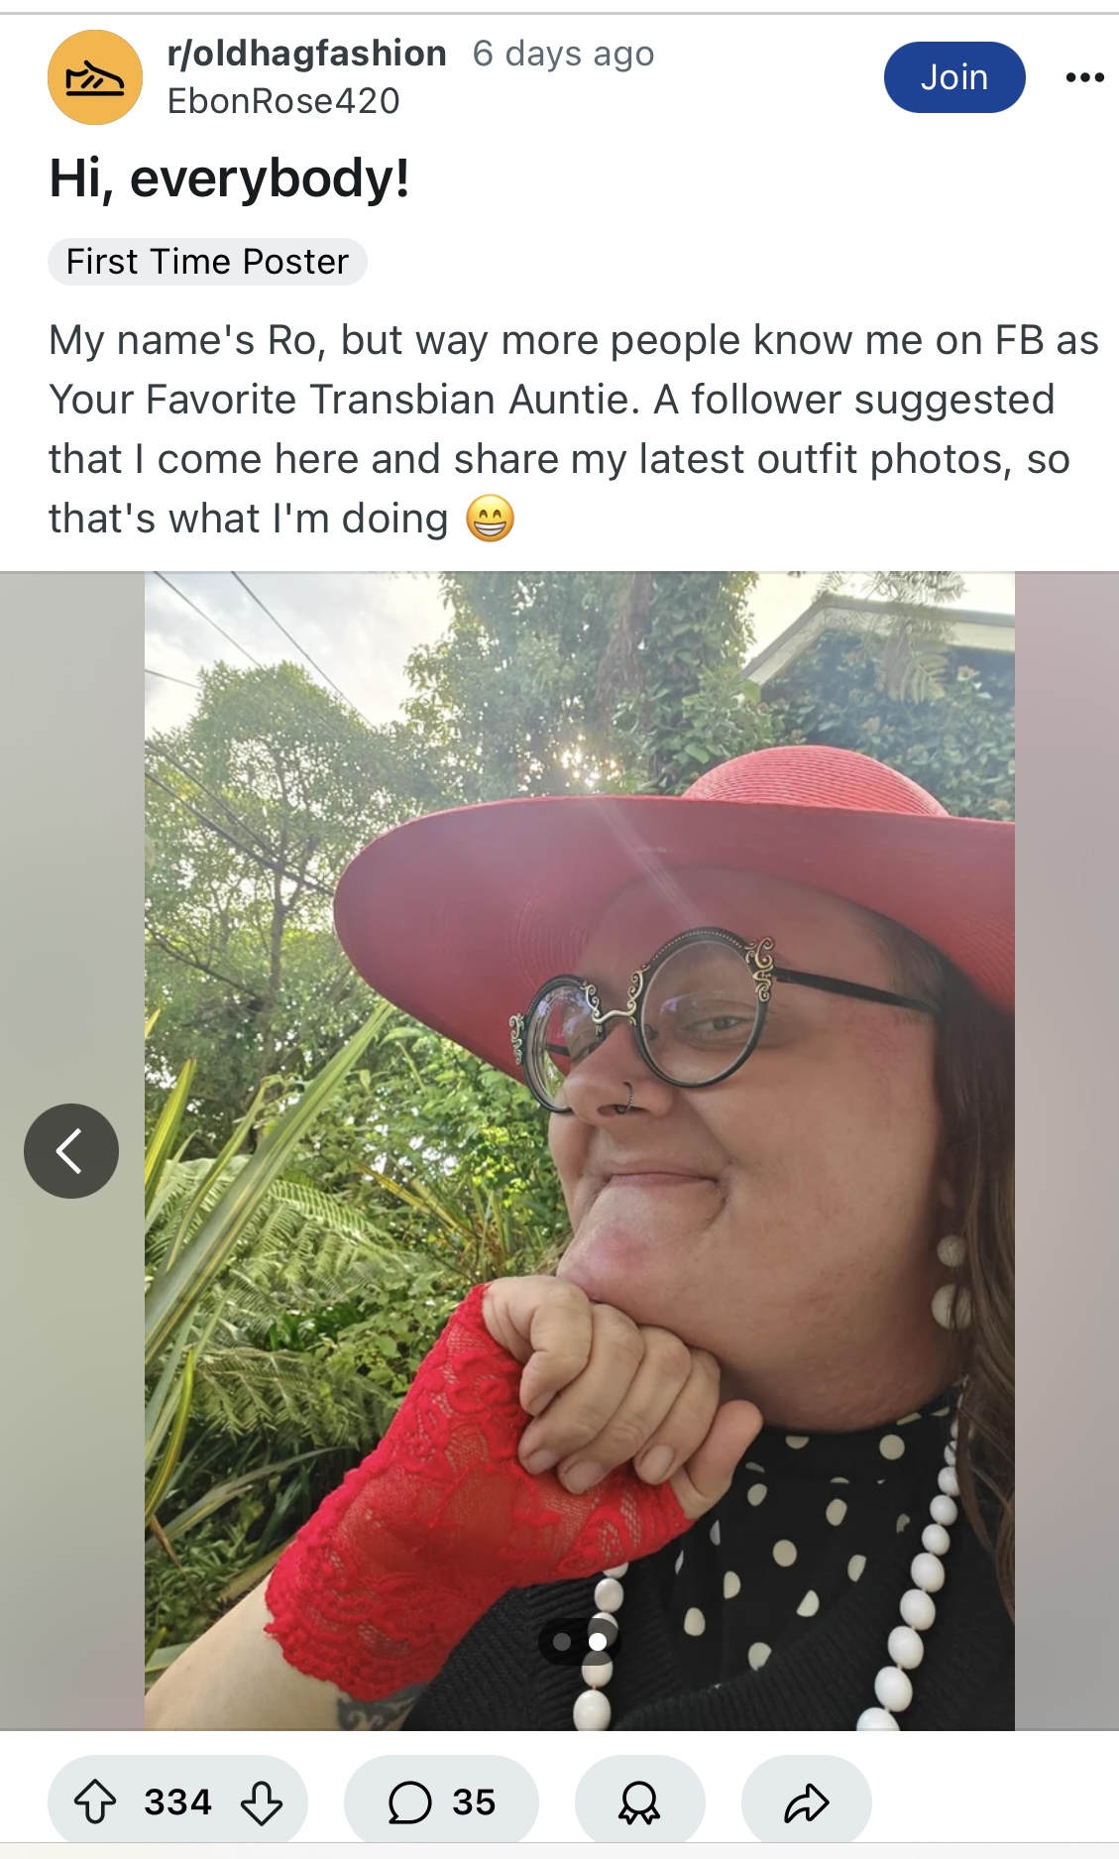
Task: Share this post via arrow icon
Action: tap(806, 1801)
